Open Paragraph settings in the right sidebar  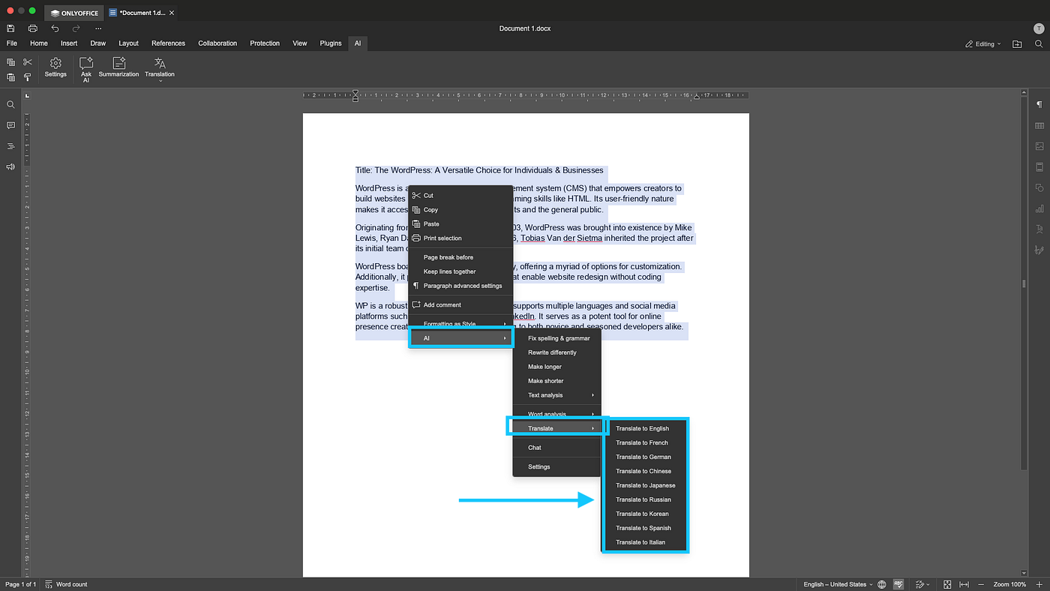coord(1039,105)
